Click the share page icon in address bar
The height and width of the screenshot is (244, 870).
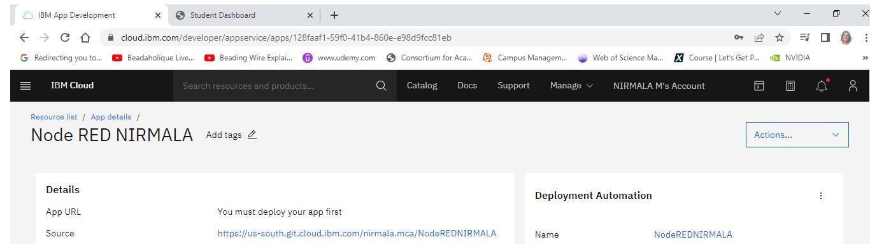[x=759, y=37]
